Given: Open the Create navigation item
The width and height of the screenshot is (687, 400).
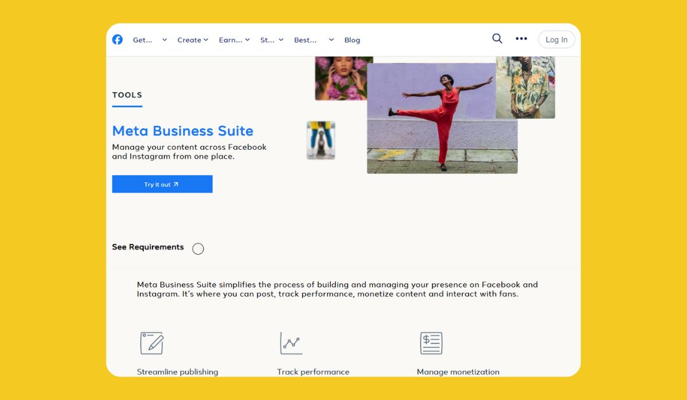Looking at the screenshot, I should tap(190, 40).
